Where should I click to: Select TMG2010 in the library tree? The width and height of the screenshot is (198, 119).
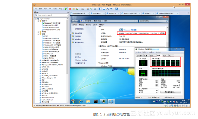tap(46, 102)
